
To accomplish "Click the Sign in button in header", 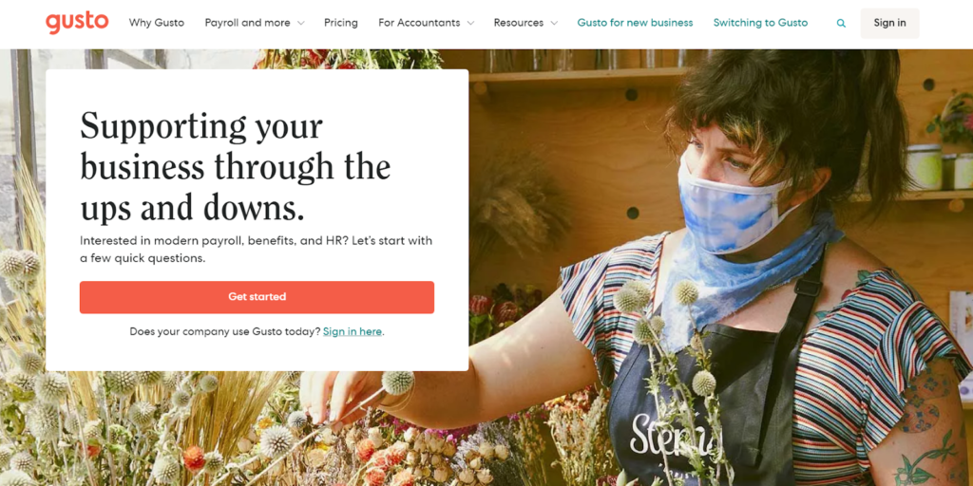I will 889,23.
